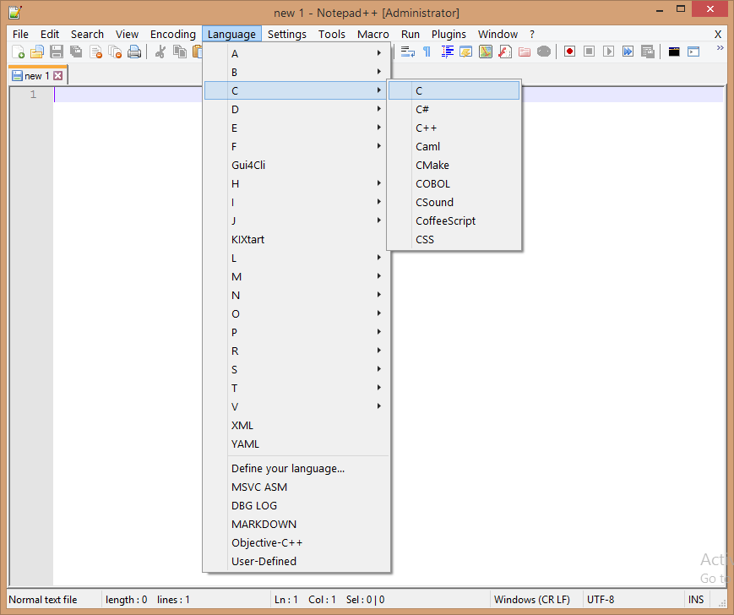
Task: Select CSS language
Action: pos(454,239)
